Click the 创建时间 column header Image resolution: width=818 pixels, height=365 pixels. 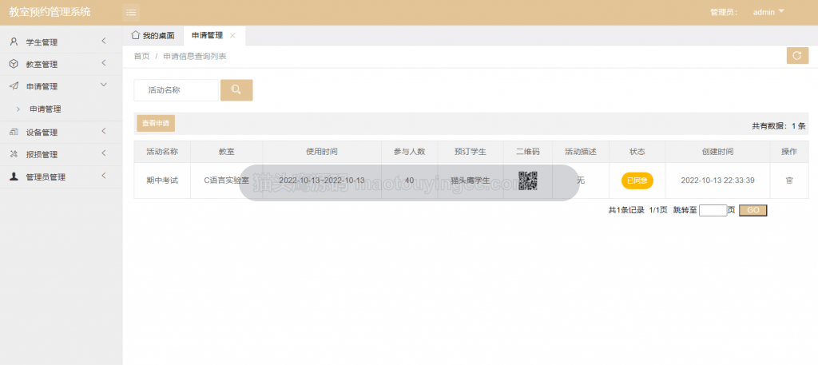tap(717, 152)
